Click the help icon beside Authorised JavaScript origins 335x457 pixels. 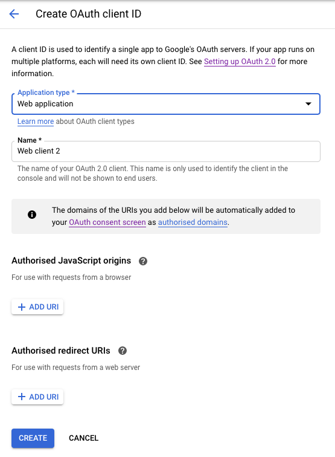point(143,261)
